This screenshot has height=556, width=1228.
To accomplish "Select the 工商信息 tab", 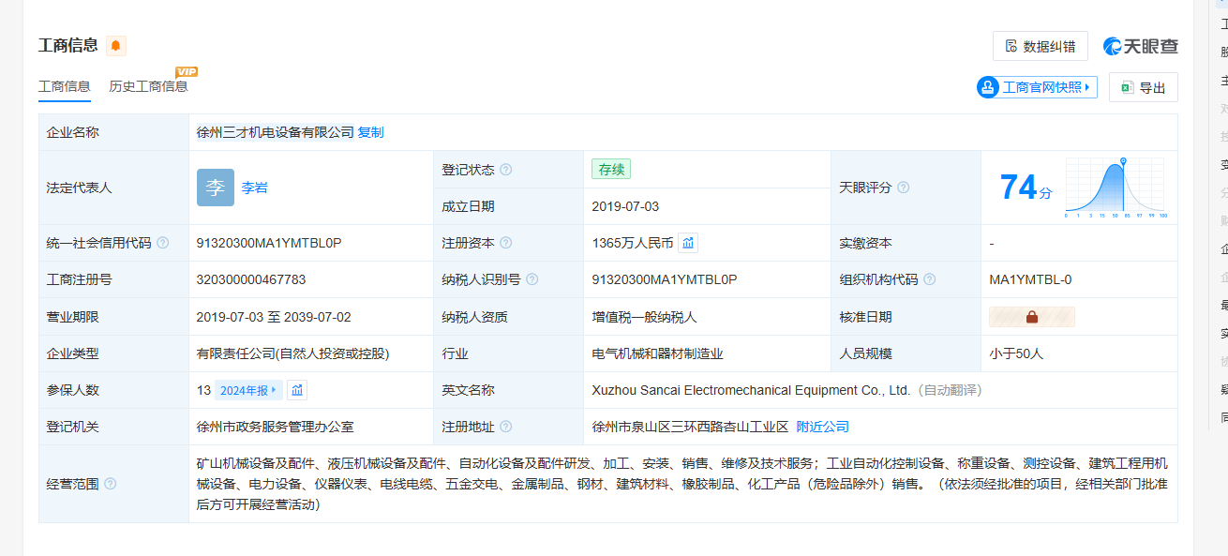I will click(x=64, y=86).
